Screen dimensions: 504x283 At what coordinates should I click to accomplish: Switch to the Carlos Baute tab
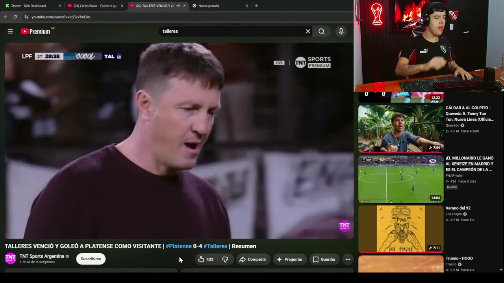[96, 6]
